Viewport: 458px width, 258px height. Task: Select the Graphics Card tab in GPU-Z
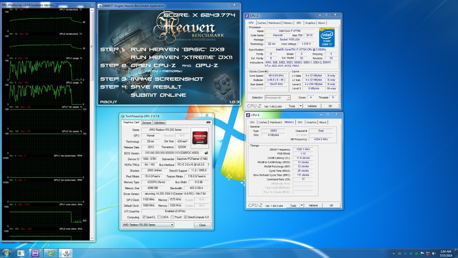131,122
